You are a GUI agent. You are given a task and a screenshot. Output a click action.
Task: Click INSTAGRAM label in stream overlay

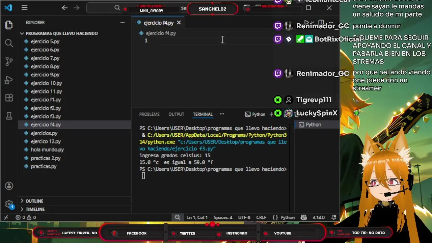[237, 233]
